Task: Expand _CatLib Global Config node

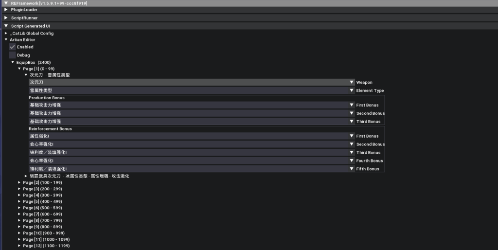Action: pyautogui.click(x=6, y=34)
